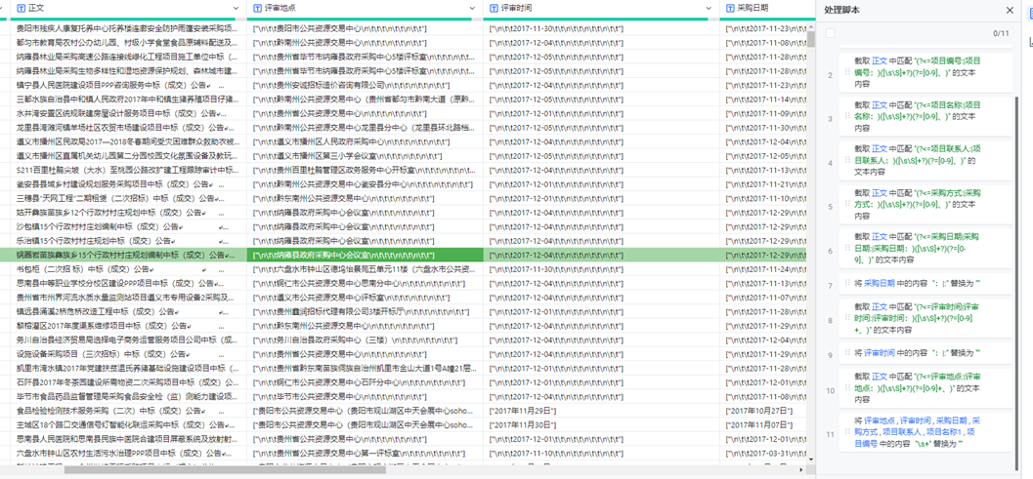
Task: Close the 处理脚本 panel
Action: point(1010,10)
